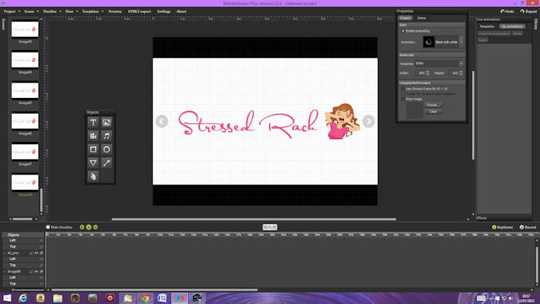Select the Video object tool
This screenshot has height=304, width=540.
[x=93, y=136]
